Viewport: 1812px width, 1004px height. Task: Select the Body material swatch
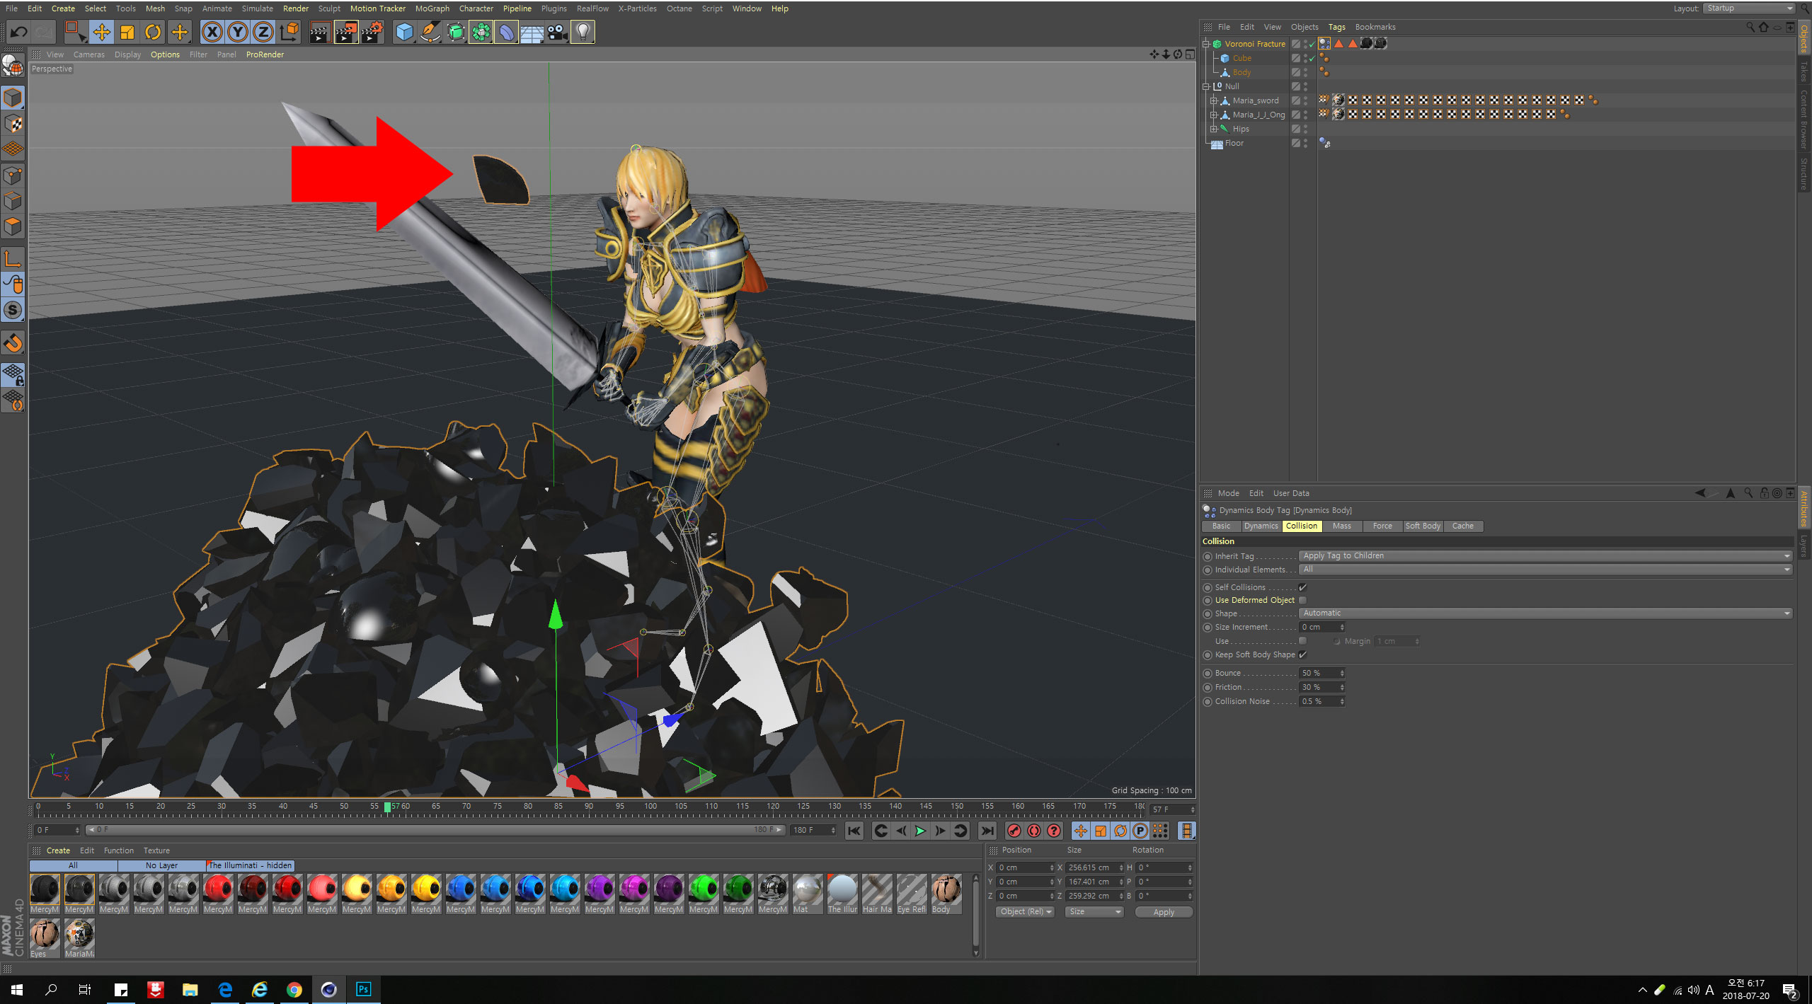pos(946,894)
